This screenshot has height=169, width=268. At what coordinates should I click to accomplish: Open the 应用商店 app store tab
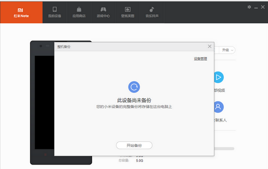(79, 13)
